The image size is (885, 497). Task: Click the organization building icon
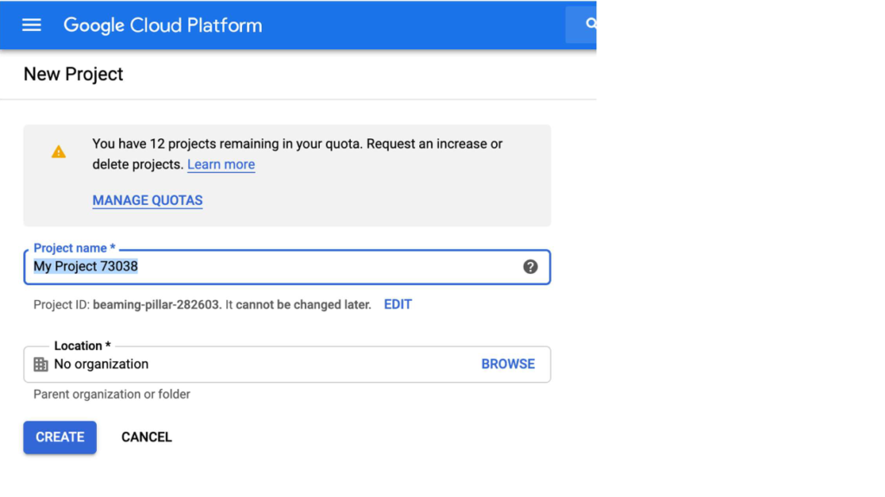[41, 365]
